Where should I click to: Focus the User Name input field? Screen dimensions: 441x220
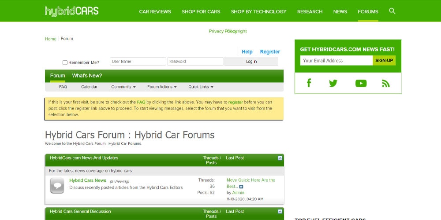[x=138, y=62]
